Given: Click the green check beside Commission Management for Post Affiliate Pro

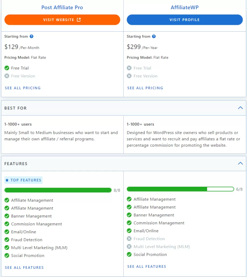Looking at the screenshot, I should [7, 224].
